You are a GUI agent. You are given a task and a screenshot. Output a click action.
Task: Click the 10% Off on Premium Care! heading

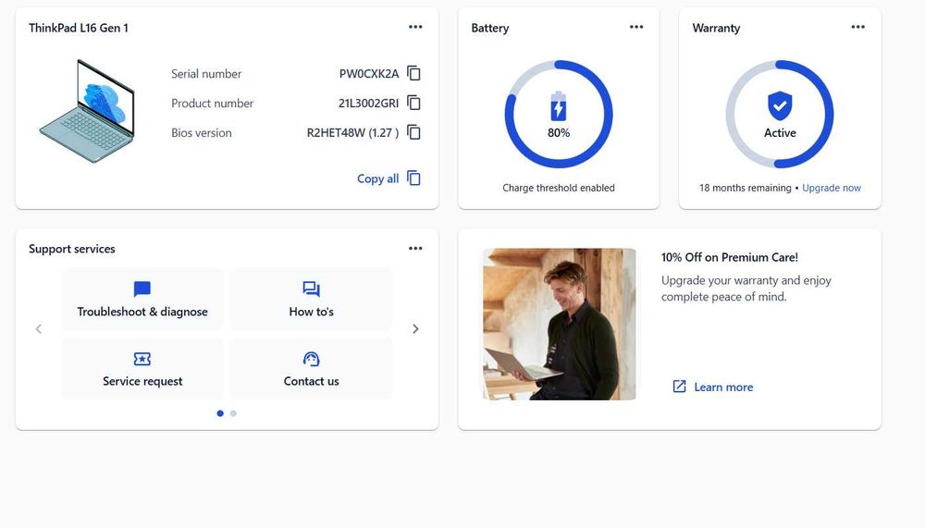[x=729, y=257]
